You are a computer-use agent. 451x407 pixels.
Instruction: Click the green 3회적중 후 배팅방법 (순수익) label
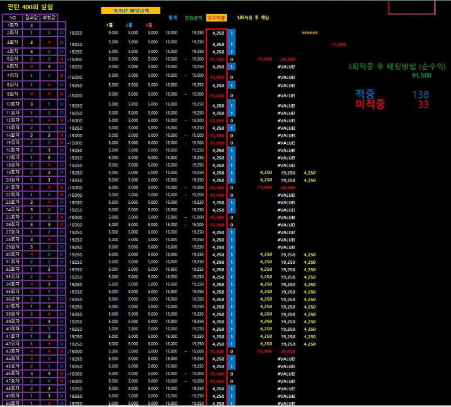click(x=396, y=67)
